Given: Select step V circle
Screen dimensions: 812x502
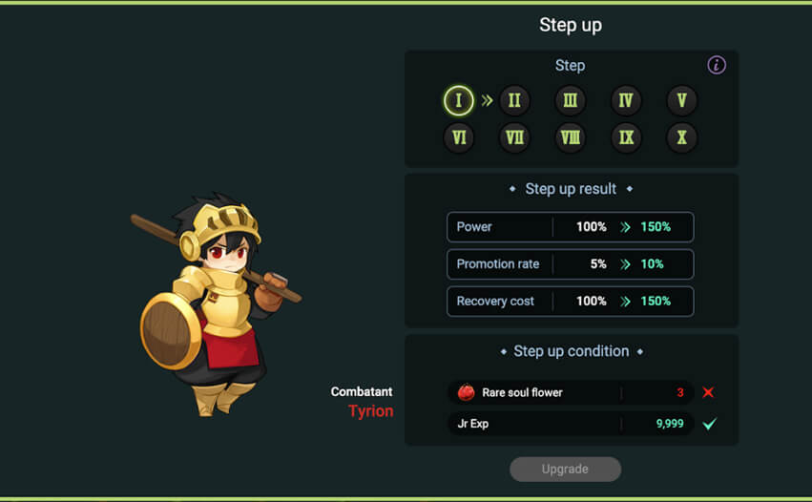Looking at the screenshot, I should pyautogui.click(x=681, y=100).
